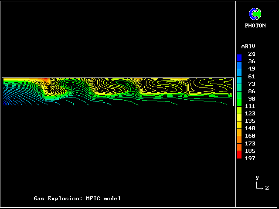Click the red hotspot in the contour plot
The width and height of the screenshot is (279, 209).
click(44, 81)
